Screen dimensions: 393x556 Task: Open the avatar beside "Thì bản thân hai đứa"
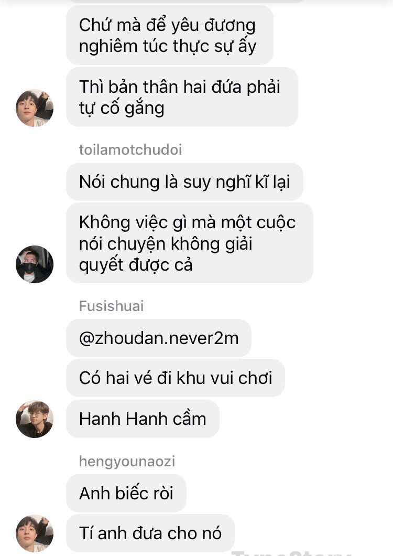[x=35, y=108]
